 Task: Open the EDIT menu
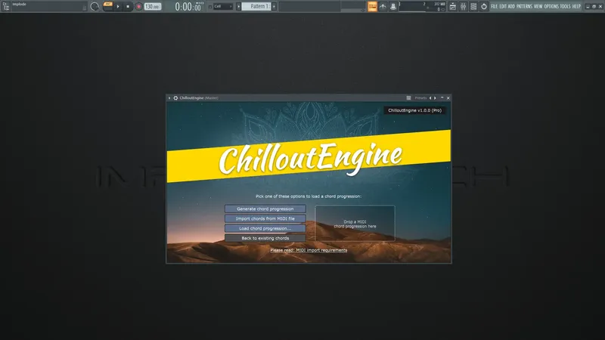pyautogui.click(x=503, y=7)
